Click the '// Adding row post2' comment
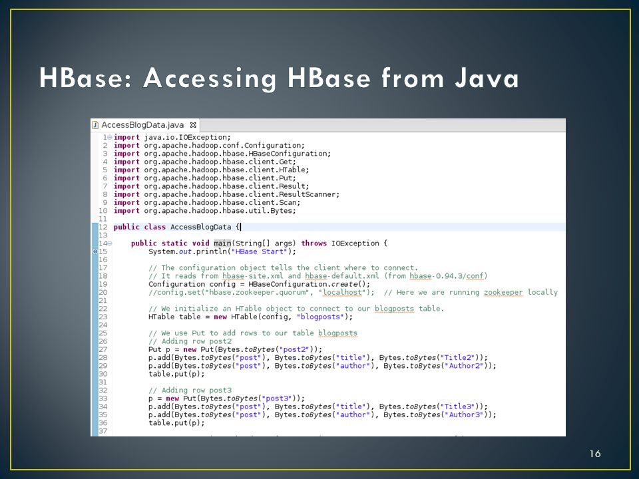This screenshot has height=479, width=639. pos(190,341)
